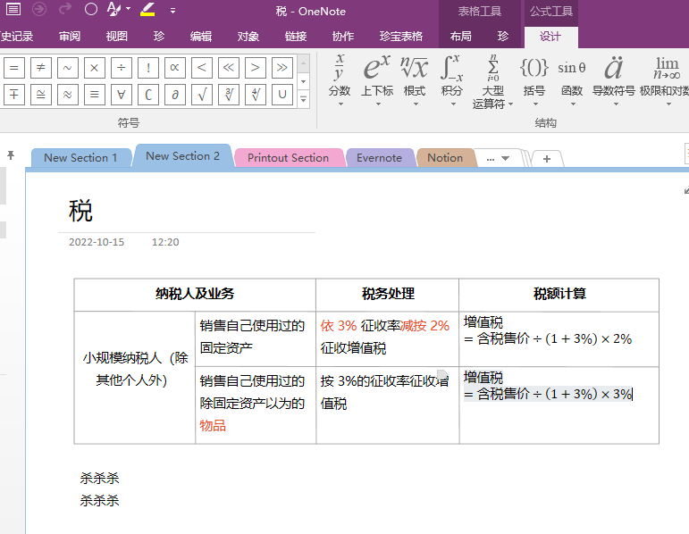Viewport: 689px width, 534px height.
Task: Click the page time 12:20
Action: point(165,242)
